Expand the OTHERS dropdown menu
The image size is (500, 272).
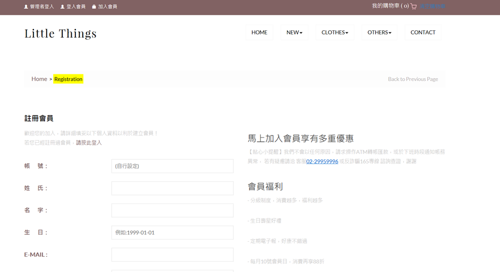point(379,32)
